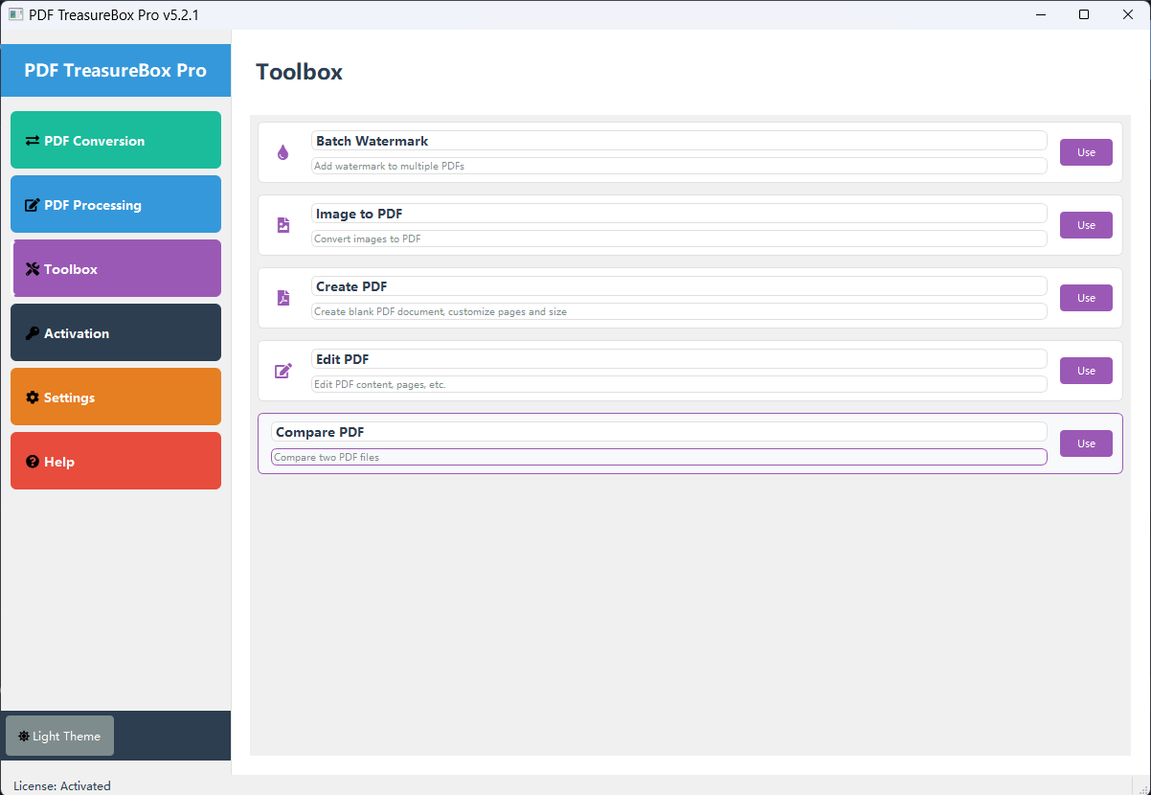Select the Toolbox sidebar item
Viewport: 1151px width, 795px height.
pos(116,268)
